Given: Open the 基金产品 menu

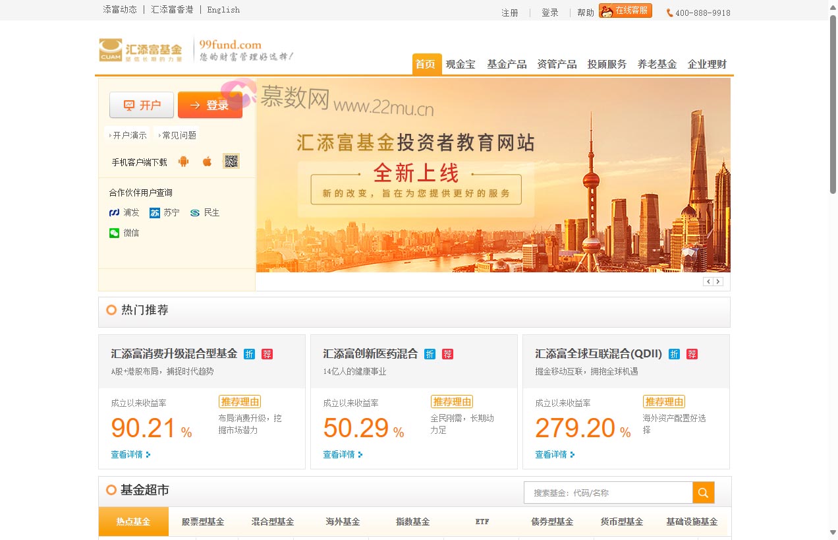Looking at the screenshot, I should (507, 64).
